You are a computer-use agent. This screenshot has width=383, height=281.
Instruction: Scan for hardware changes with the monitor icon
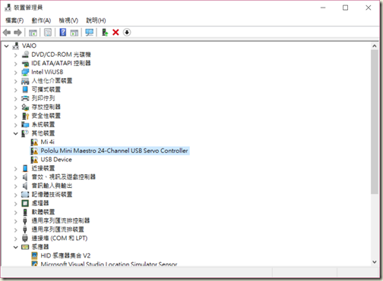tap(89, 33)
